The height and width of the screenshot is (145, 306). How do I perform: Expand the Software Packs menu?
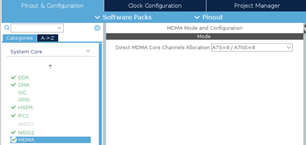coord(123,17)
